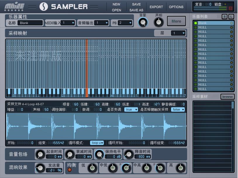Click the 释音时间 300 ms value field

143,157
